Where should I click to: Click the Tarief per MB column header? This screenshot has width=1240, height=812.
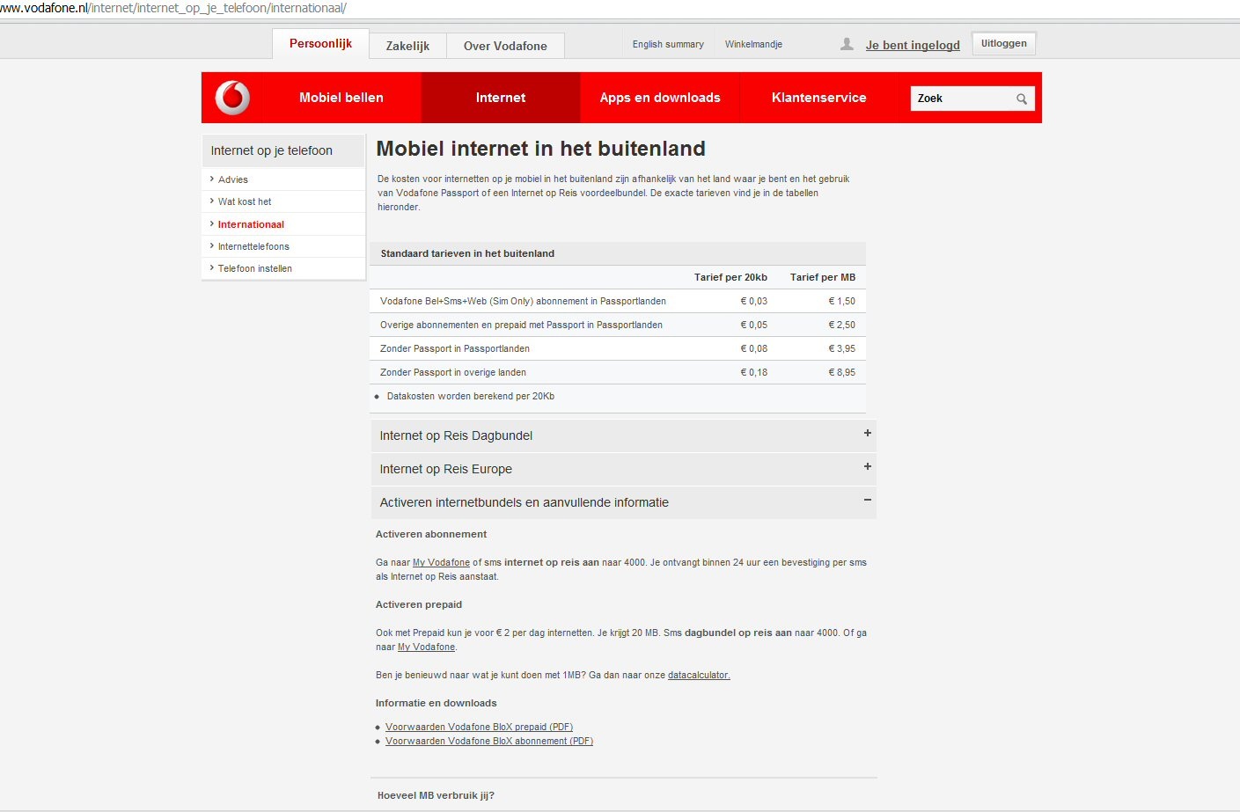coord(823,277)
